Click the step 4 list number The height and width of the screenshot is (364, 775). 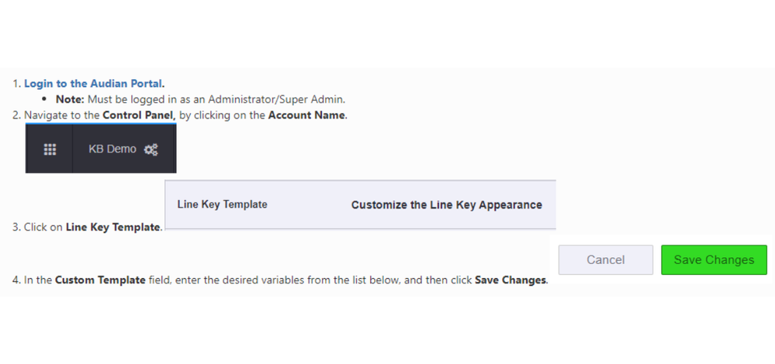[x=17, y=280]
